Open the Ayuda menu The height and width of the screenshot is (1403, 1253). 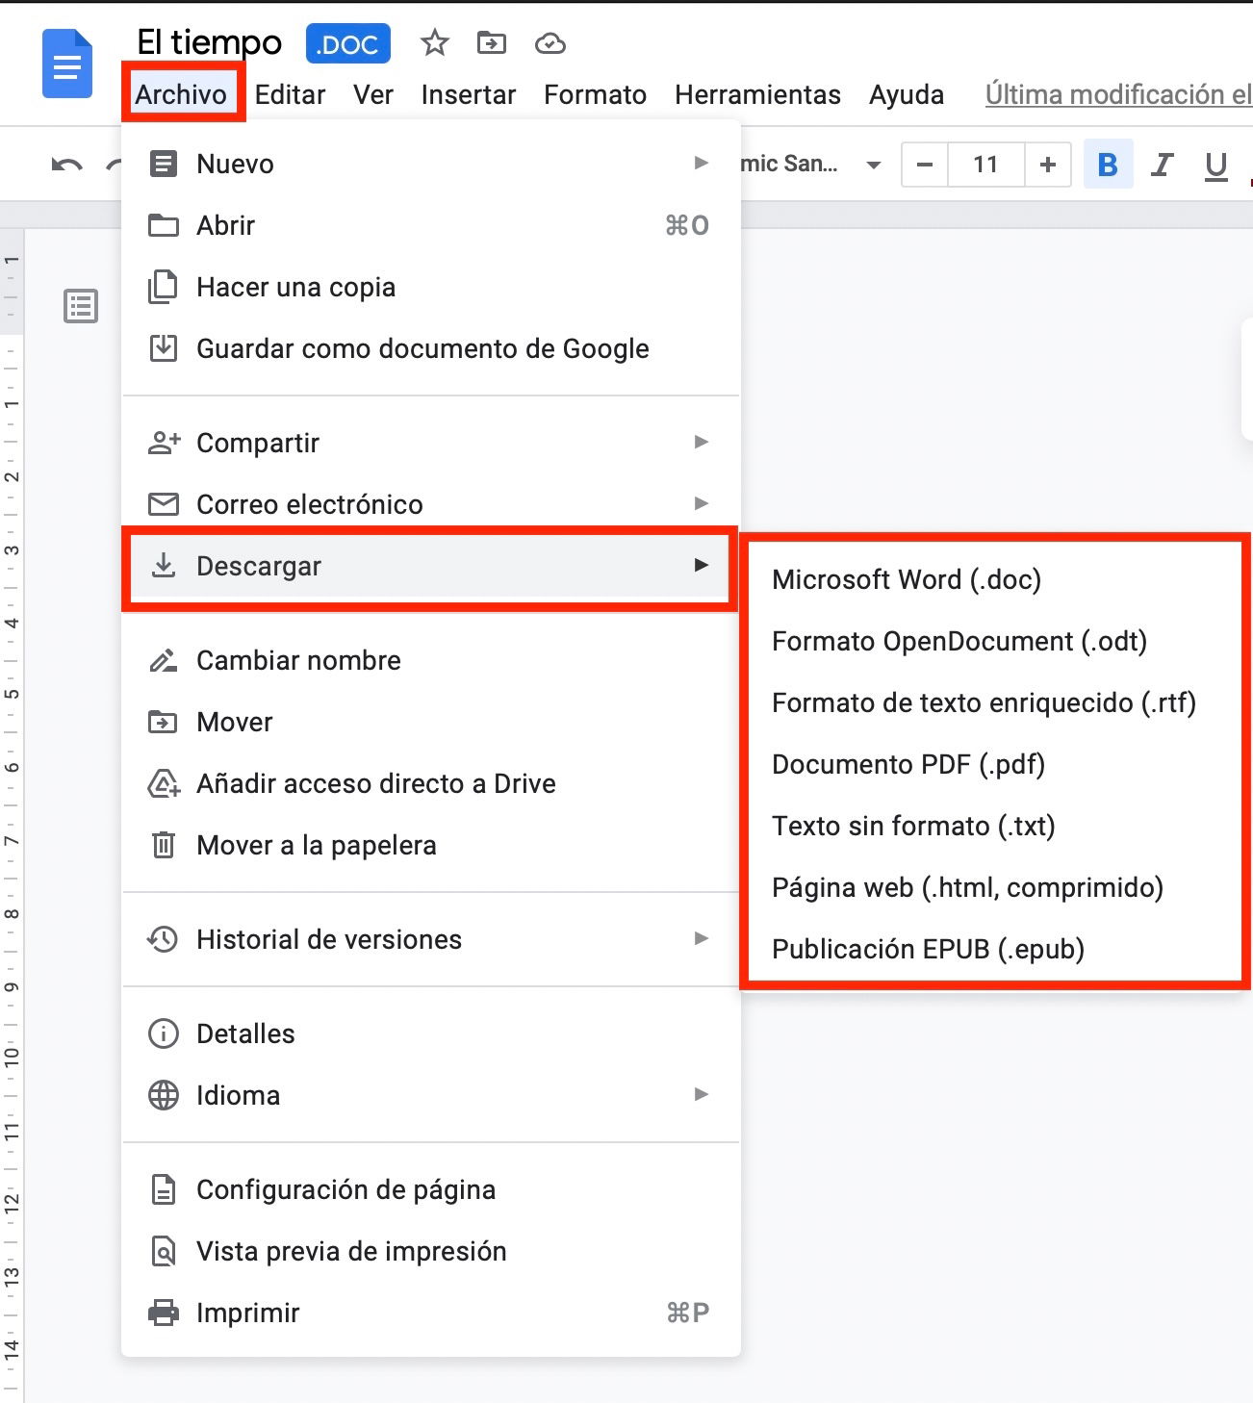pos(907,94)
